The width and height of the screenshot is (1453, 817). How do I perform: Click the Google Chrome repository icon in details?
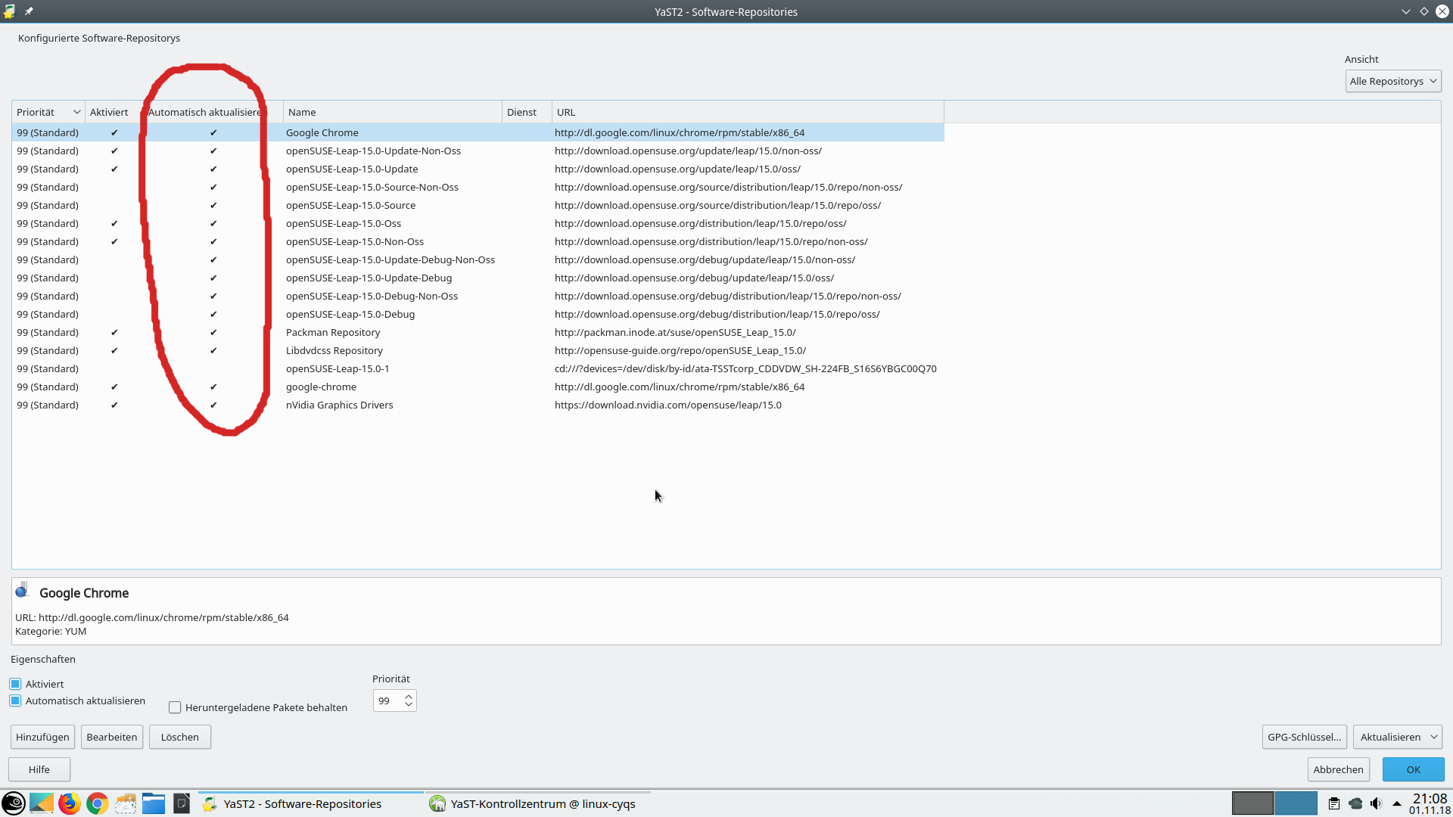pos(23,590)
